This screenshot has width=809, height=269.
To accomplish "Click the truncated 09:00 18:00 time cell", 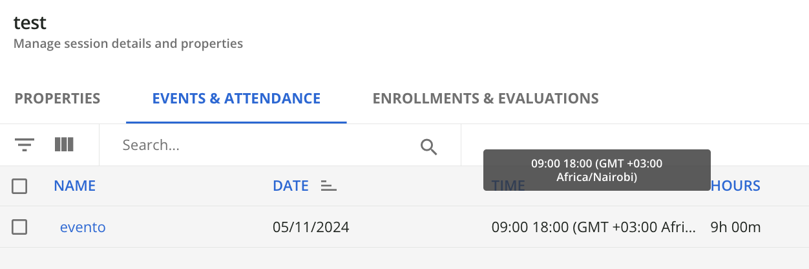I will tap(594, 227).
